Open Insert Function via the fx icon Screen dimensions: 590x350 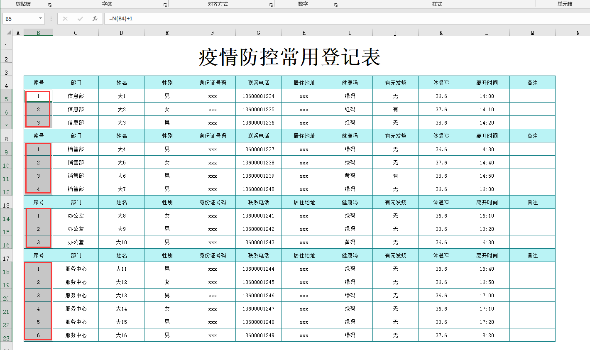coord(95,19)
